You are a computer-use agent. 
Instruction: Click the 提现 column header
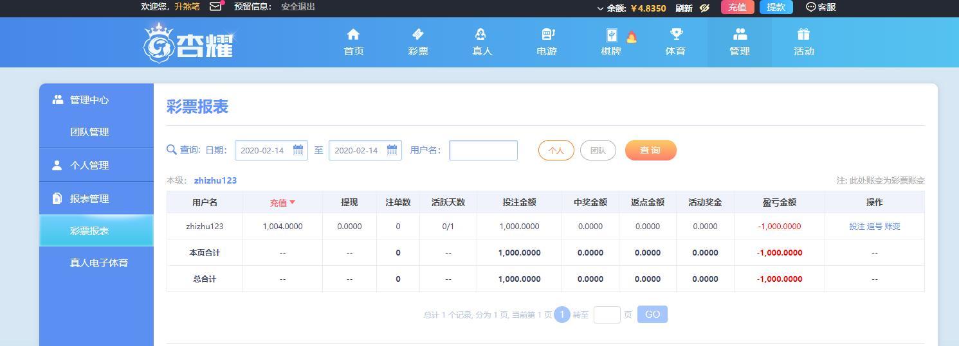point(349,202)
